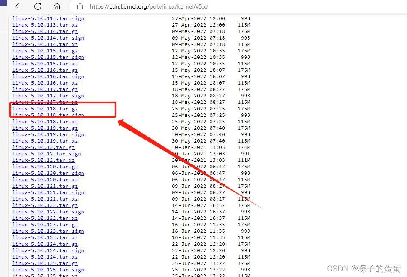Open the linux-5.10.121.tar.gz link

(45, 186)
